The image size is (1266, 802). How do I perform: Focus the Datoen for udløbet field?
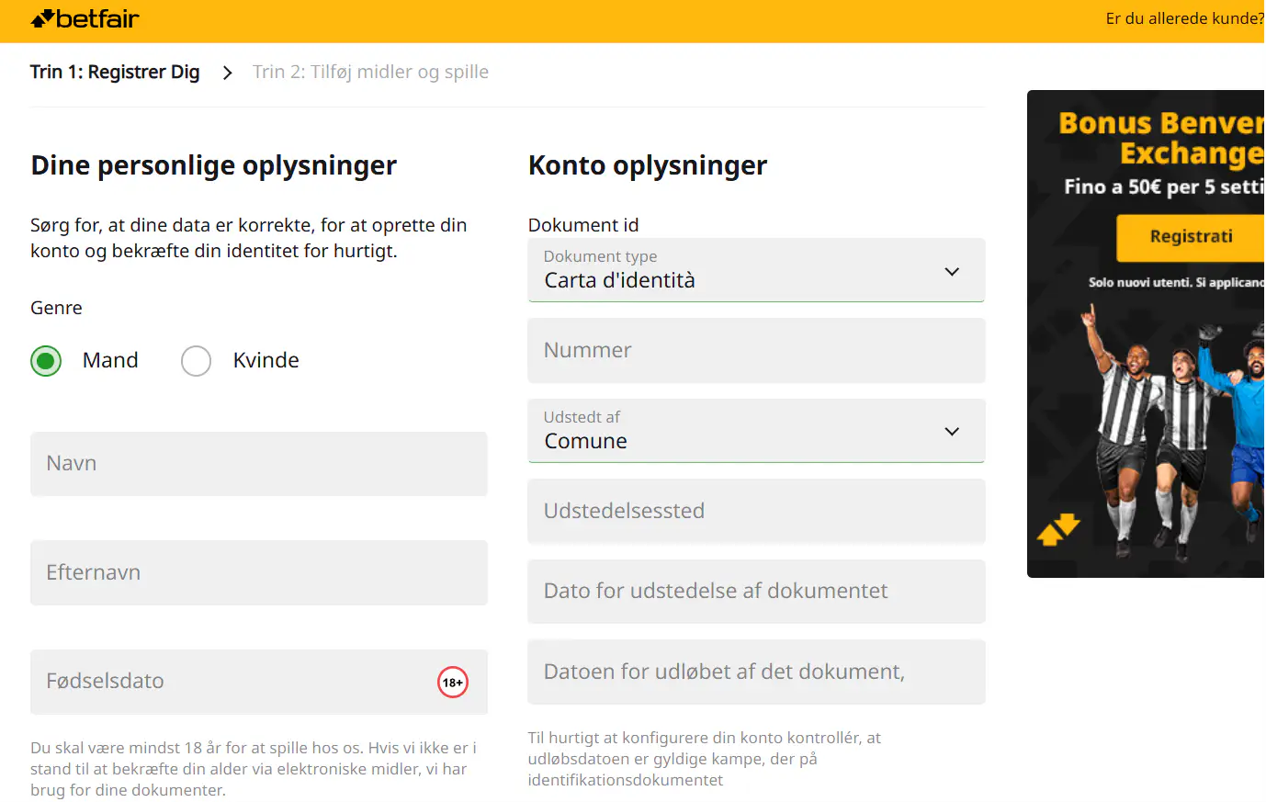tap(756, 672)
